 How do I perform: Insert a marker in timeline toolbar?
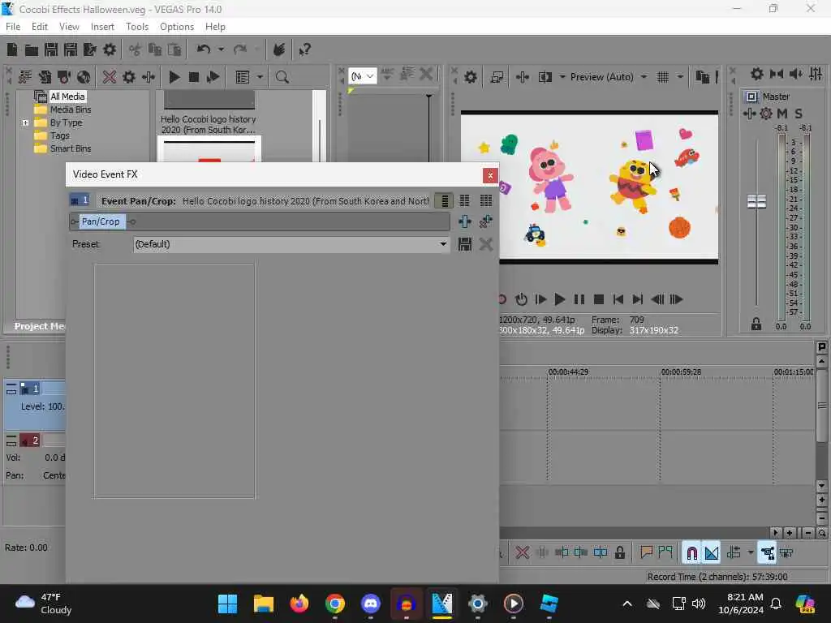pyautogui.click(x=646, y=552)
